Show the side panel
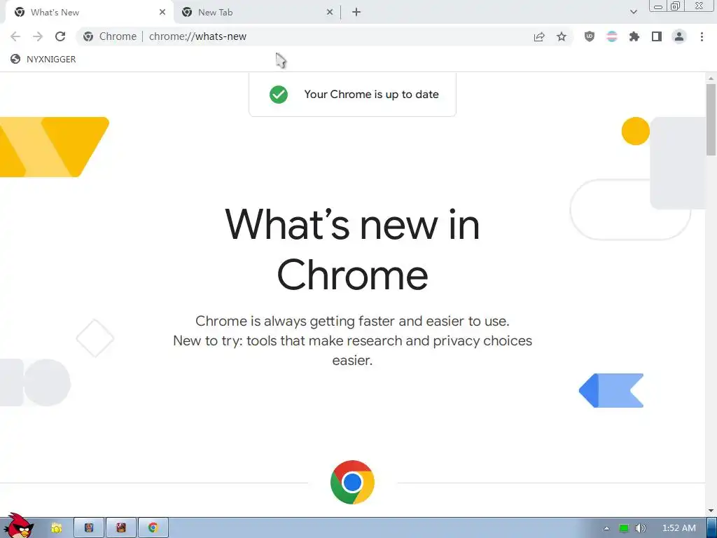The width and height of the screenshot is (717, 538). pyautogui.click(x=657, y=36)
